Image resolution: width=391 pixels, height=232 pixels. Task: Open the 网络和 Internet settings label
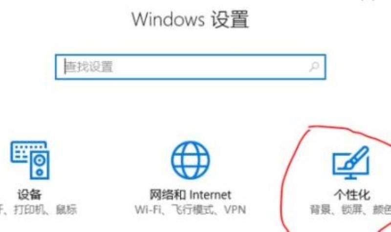191,194
